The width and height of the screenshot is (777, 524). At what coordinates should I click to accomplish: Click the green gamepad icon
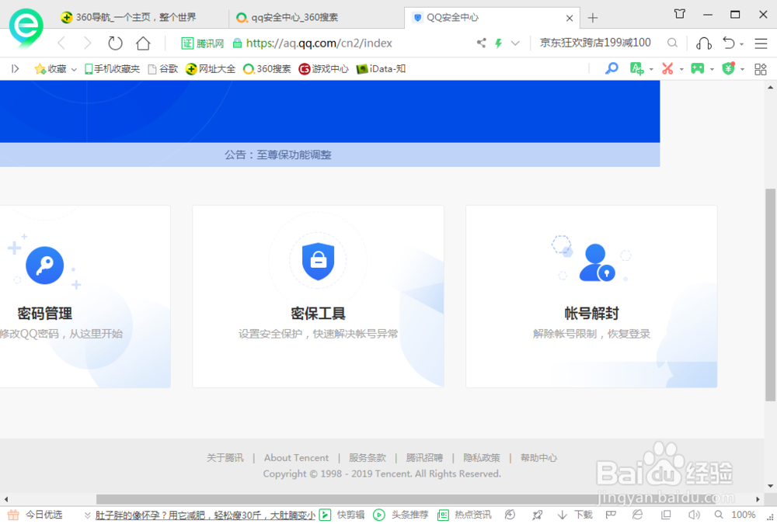pyautogui.click(x=698, y=68)
